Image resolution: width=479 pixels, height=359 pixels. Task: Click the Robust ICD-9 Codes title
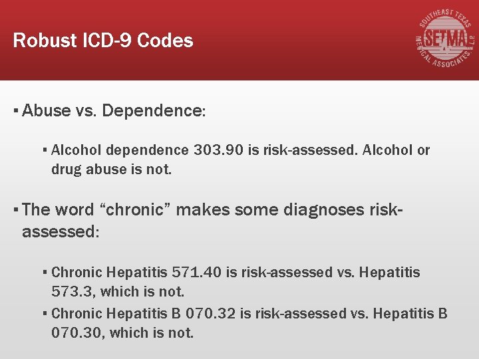point(103,41)
